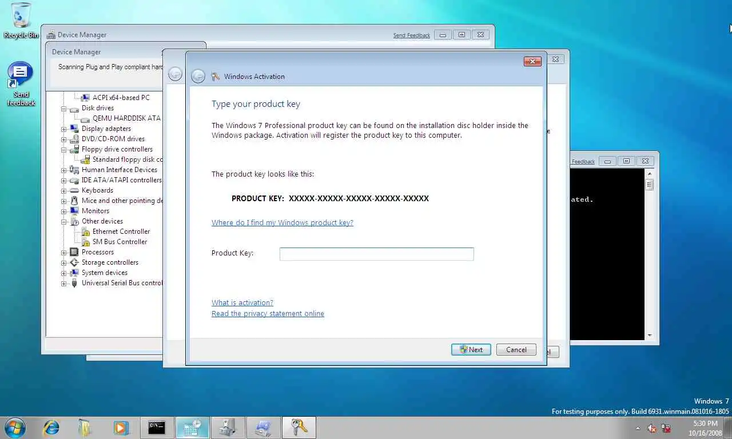Open Windows Media Player from taskbar
This screenshot has width=732, height=439.
point(120,427)
